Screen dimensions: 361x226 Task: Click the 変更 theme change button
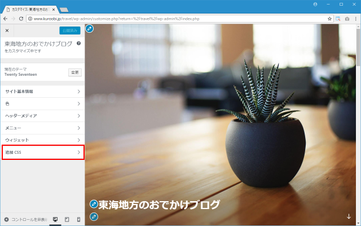(x=75, y=72)
